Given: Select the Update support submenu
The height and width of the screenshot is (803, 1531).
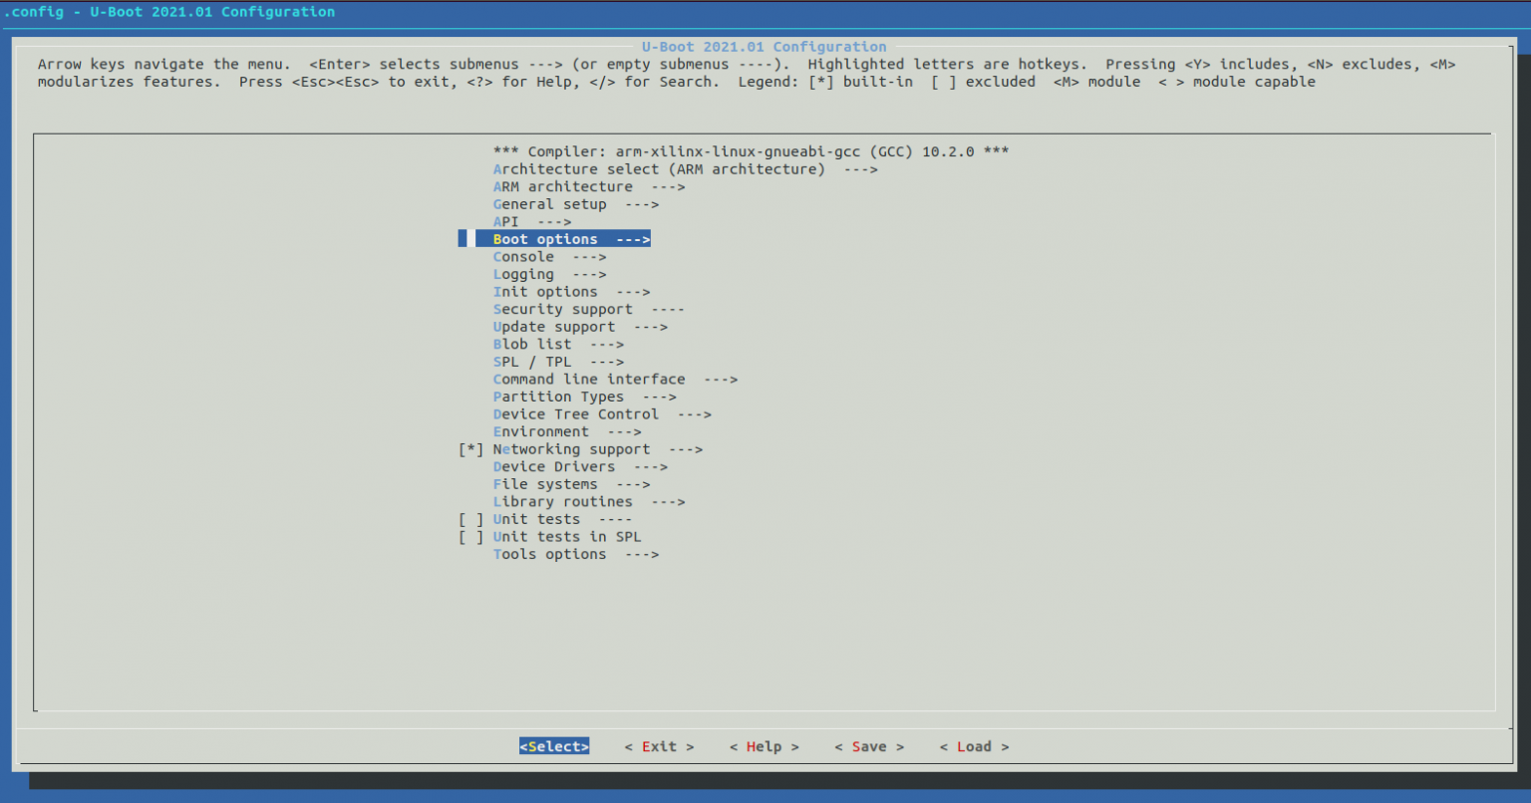Looking at the screenshot, I should [x=554, y=326].
